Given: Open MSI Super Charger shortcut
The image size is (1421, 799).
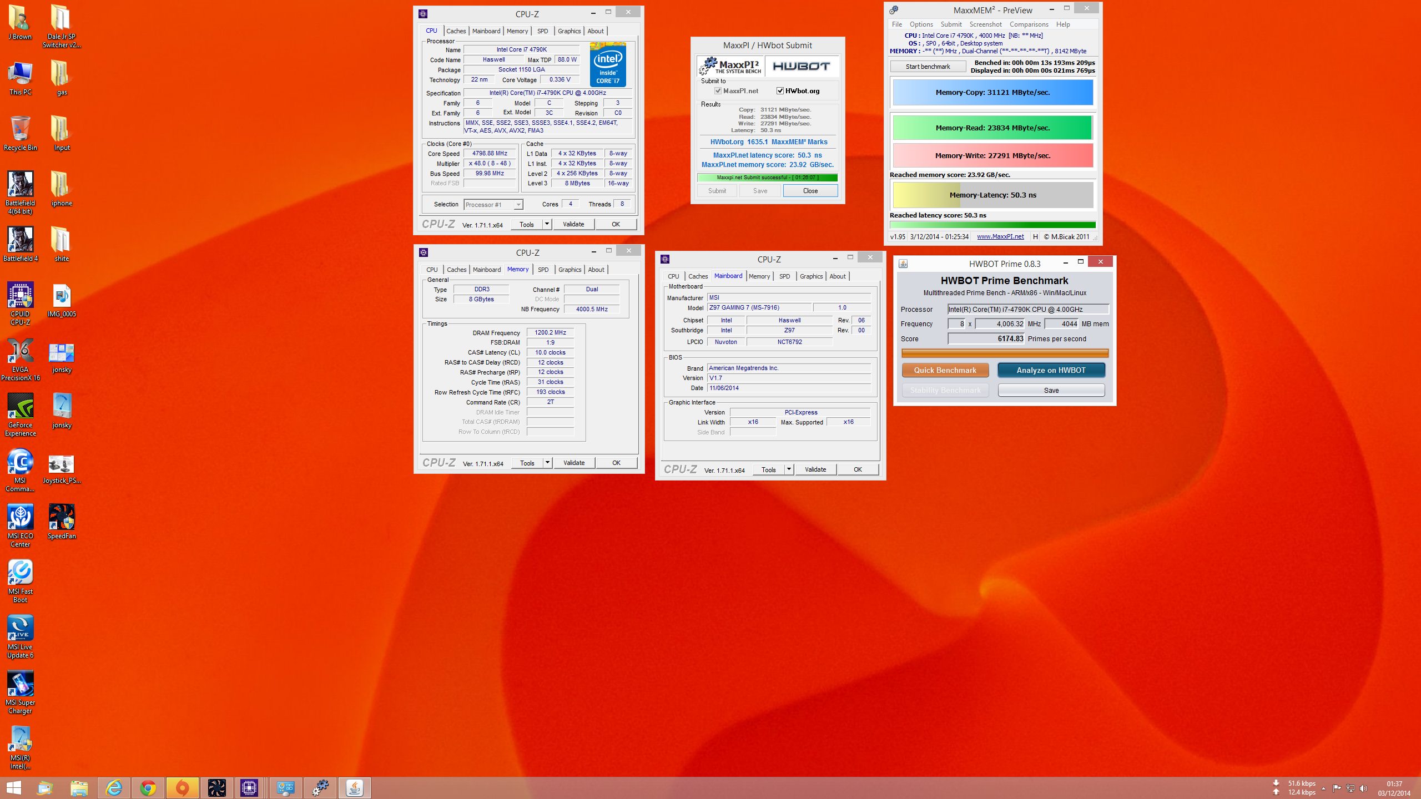Looking at the screenshot, I should point(20,692).
